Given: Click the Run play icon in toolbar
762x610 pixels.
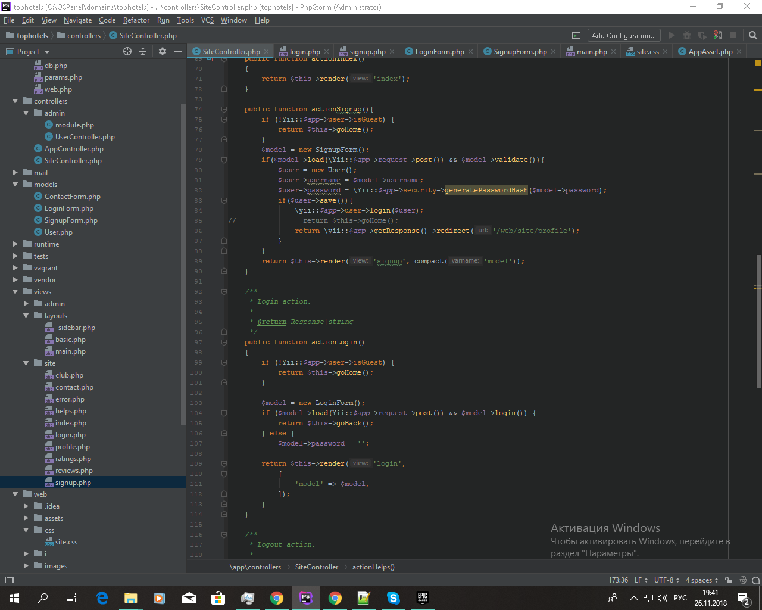Looking at the screenshot, I should coord(672,36).
